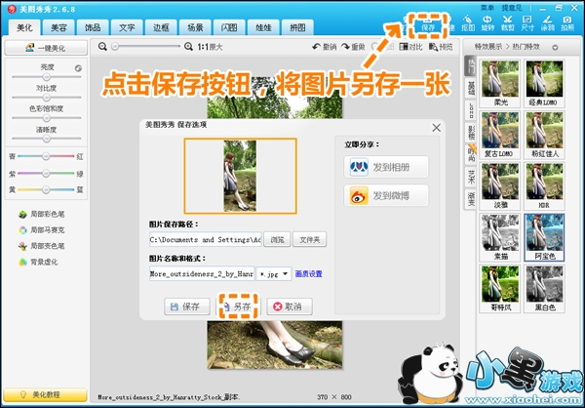This screenshot has height=408, width=585.
Task: Click the 文件夹 folder button
Action: point(310,239)
